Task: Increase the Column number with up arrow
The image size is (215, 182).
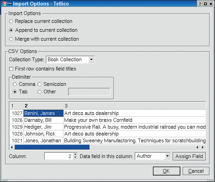Action: (x=75, y=154)
